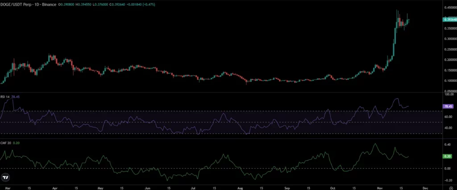This screenshot has height=190, width=457.
Task: Click the May label on time axis
Action: pyautogui.click(x=101, y=188)
